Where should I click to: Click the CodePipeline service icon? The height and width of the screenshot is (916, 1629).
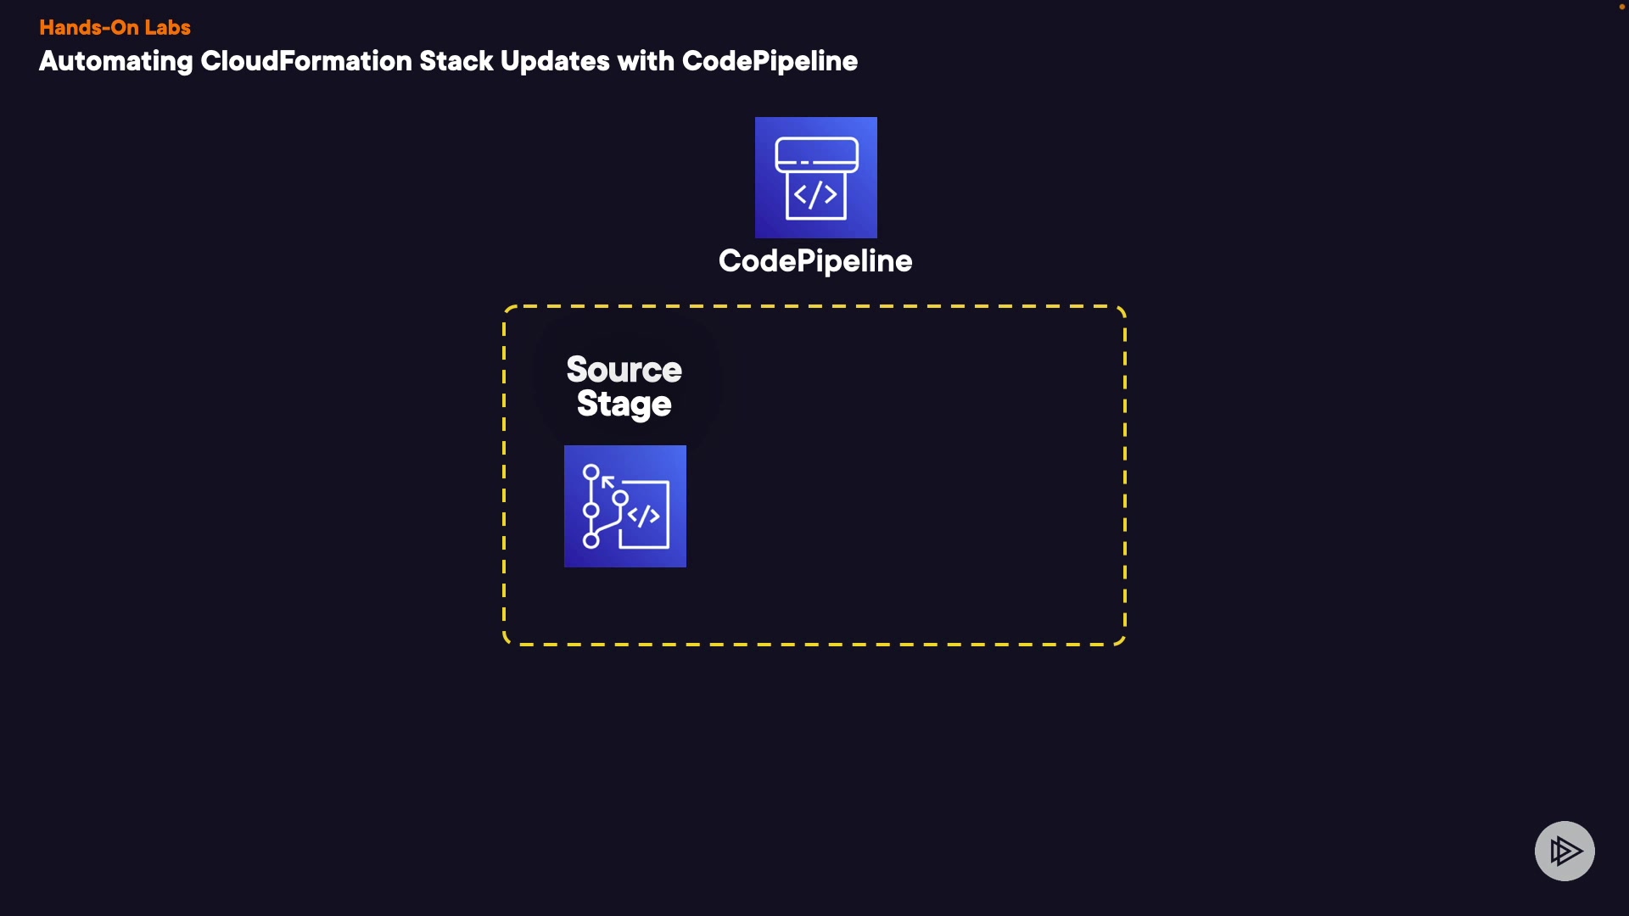(815, 177)
